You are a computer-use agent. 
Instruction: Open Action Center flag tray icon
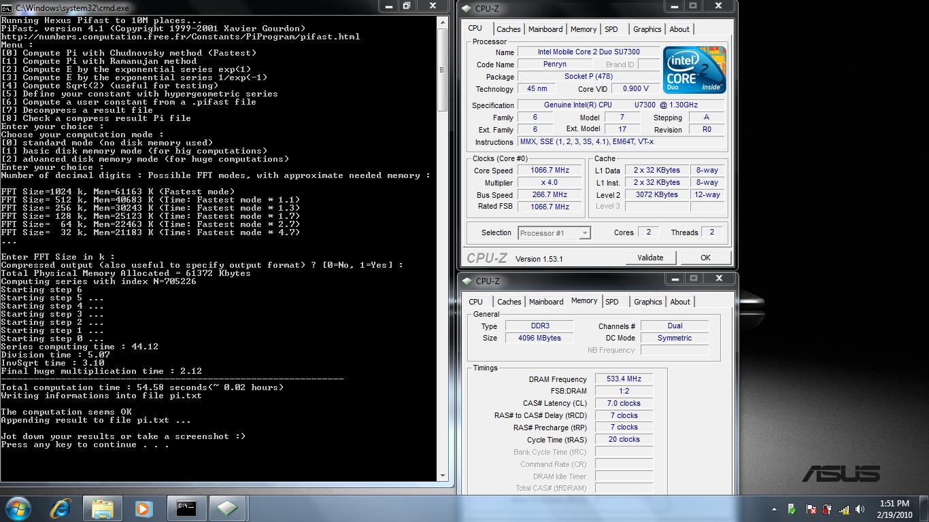(x=811, y=509)
